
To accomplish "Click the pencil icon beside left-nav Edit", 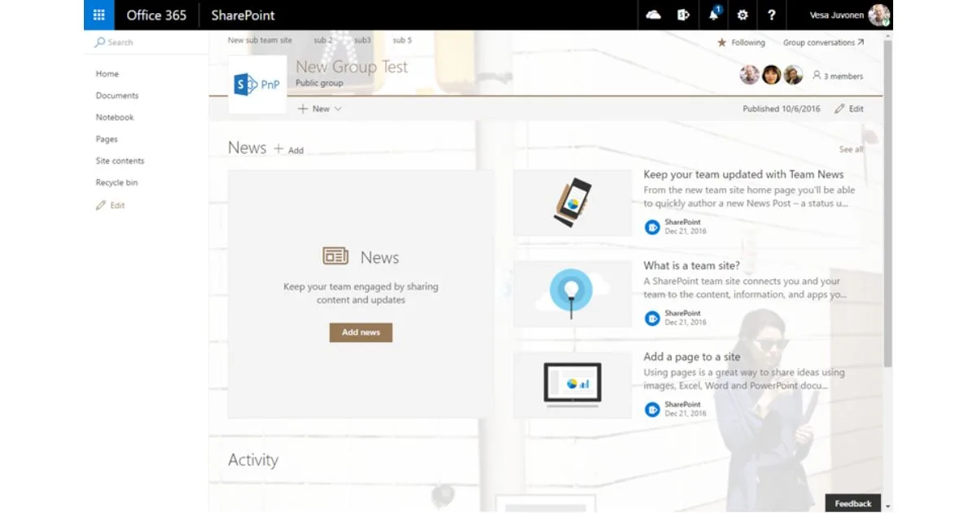I will click(101, 205).
